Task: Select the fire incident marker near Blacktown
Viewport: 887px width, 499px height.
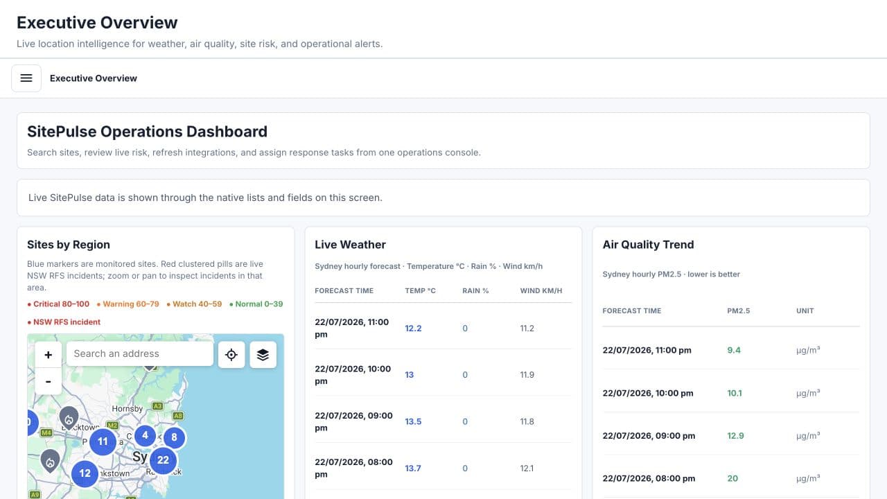Action: [x=68, y=418]
